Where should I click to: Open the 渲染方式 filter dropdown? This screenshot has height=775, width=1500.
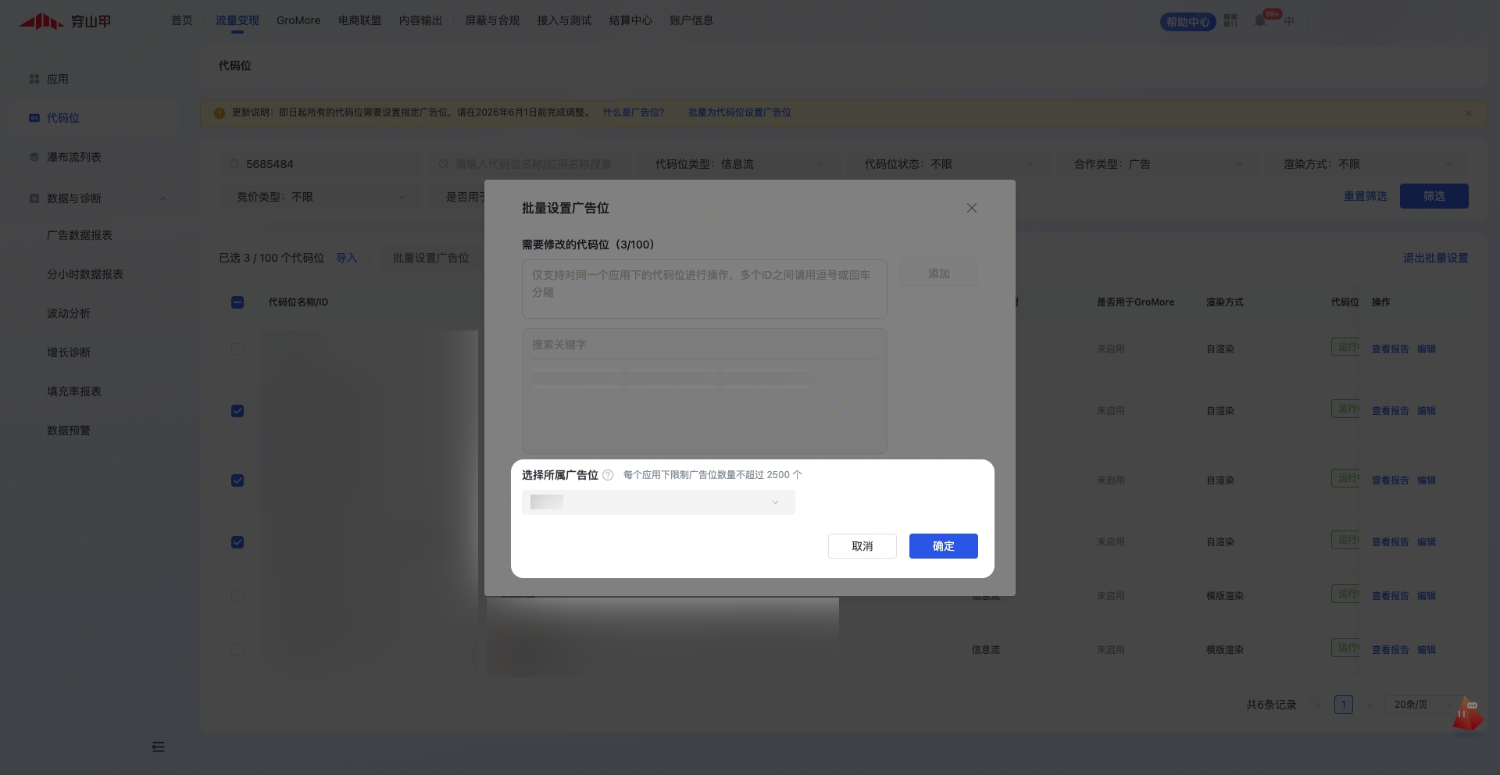click(x=1366, y=164)
